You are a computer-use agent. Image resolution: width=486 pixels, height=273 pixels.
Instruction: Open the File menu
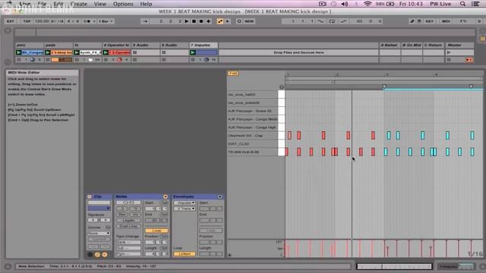click(42, 4)
